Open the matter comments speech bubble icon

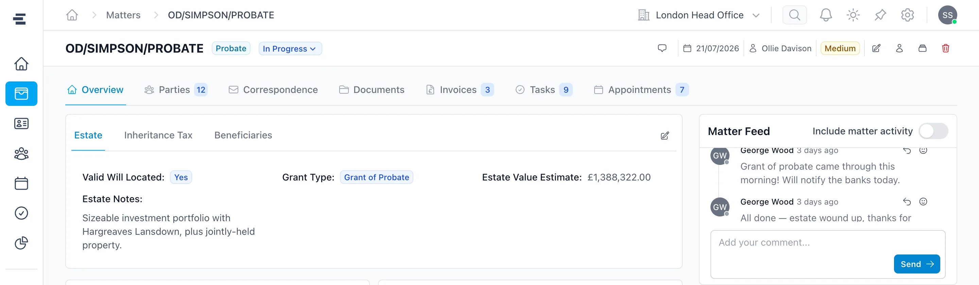(662, 48)
